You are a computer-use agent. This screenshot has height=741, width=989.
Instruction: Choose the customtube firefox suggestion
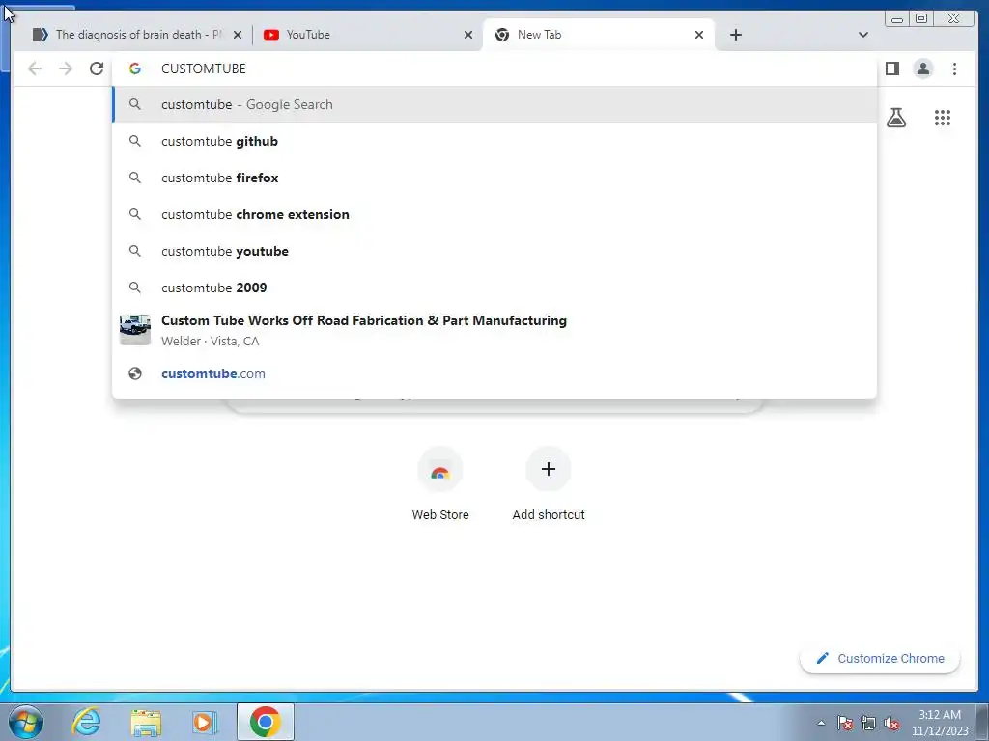[494, 178]
